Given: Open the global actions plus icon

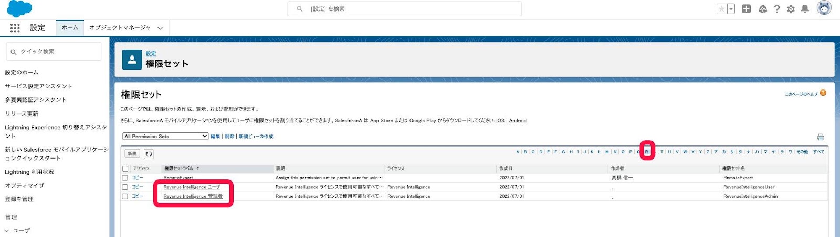Looking at the screenshot, I should (746, 9).
